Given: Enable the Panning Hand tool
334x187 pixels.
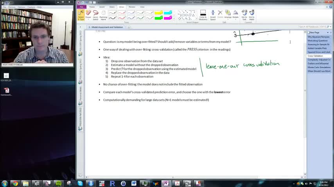Looking at the screenshot, I should point(103,15).
